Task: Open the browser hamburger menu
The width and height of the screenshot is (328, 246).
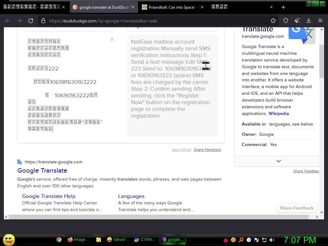Action: [x=320, y=20]
